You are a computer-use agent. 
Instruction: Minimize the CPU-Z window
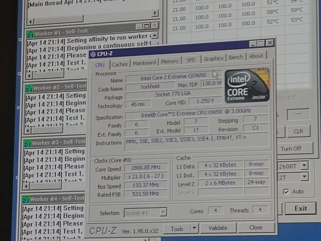click(x=253, y=44)
